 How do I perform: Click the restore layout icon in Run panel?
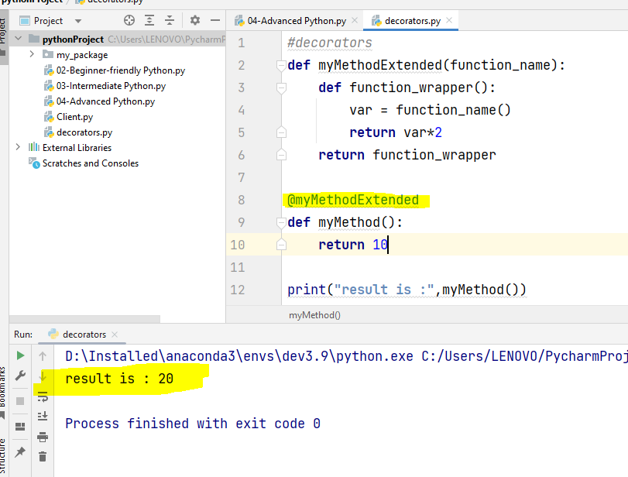[x=20, y=427]
